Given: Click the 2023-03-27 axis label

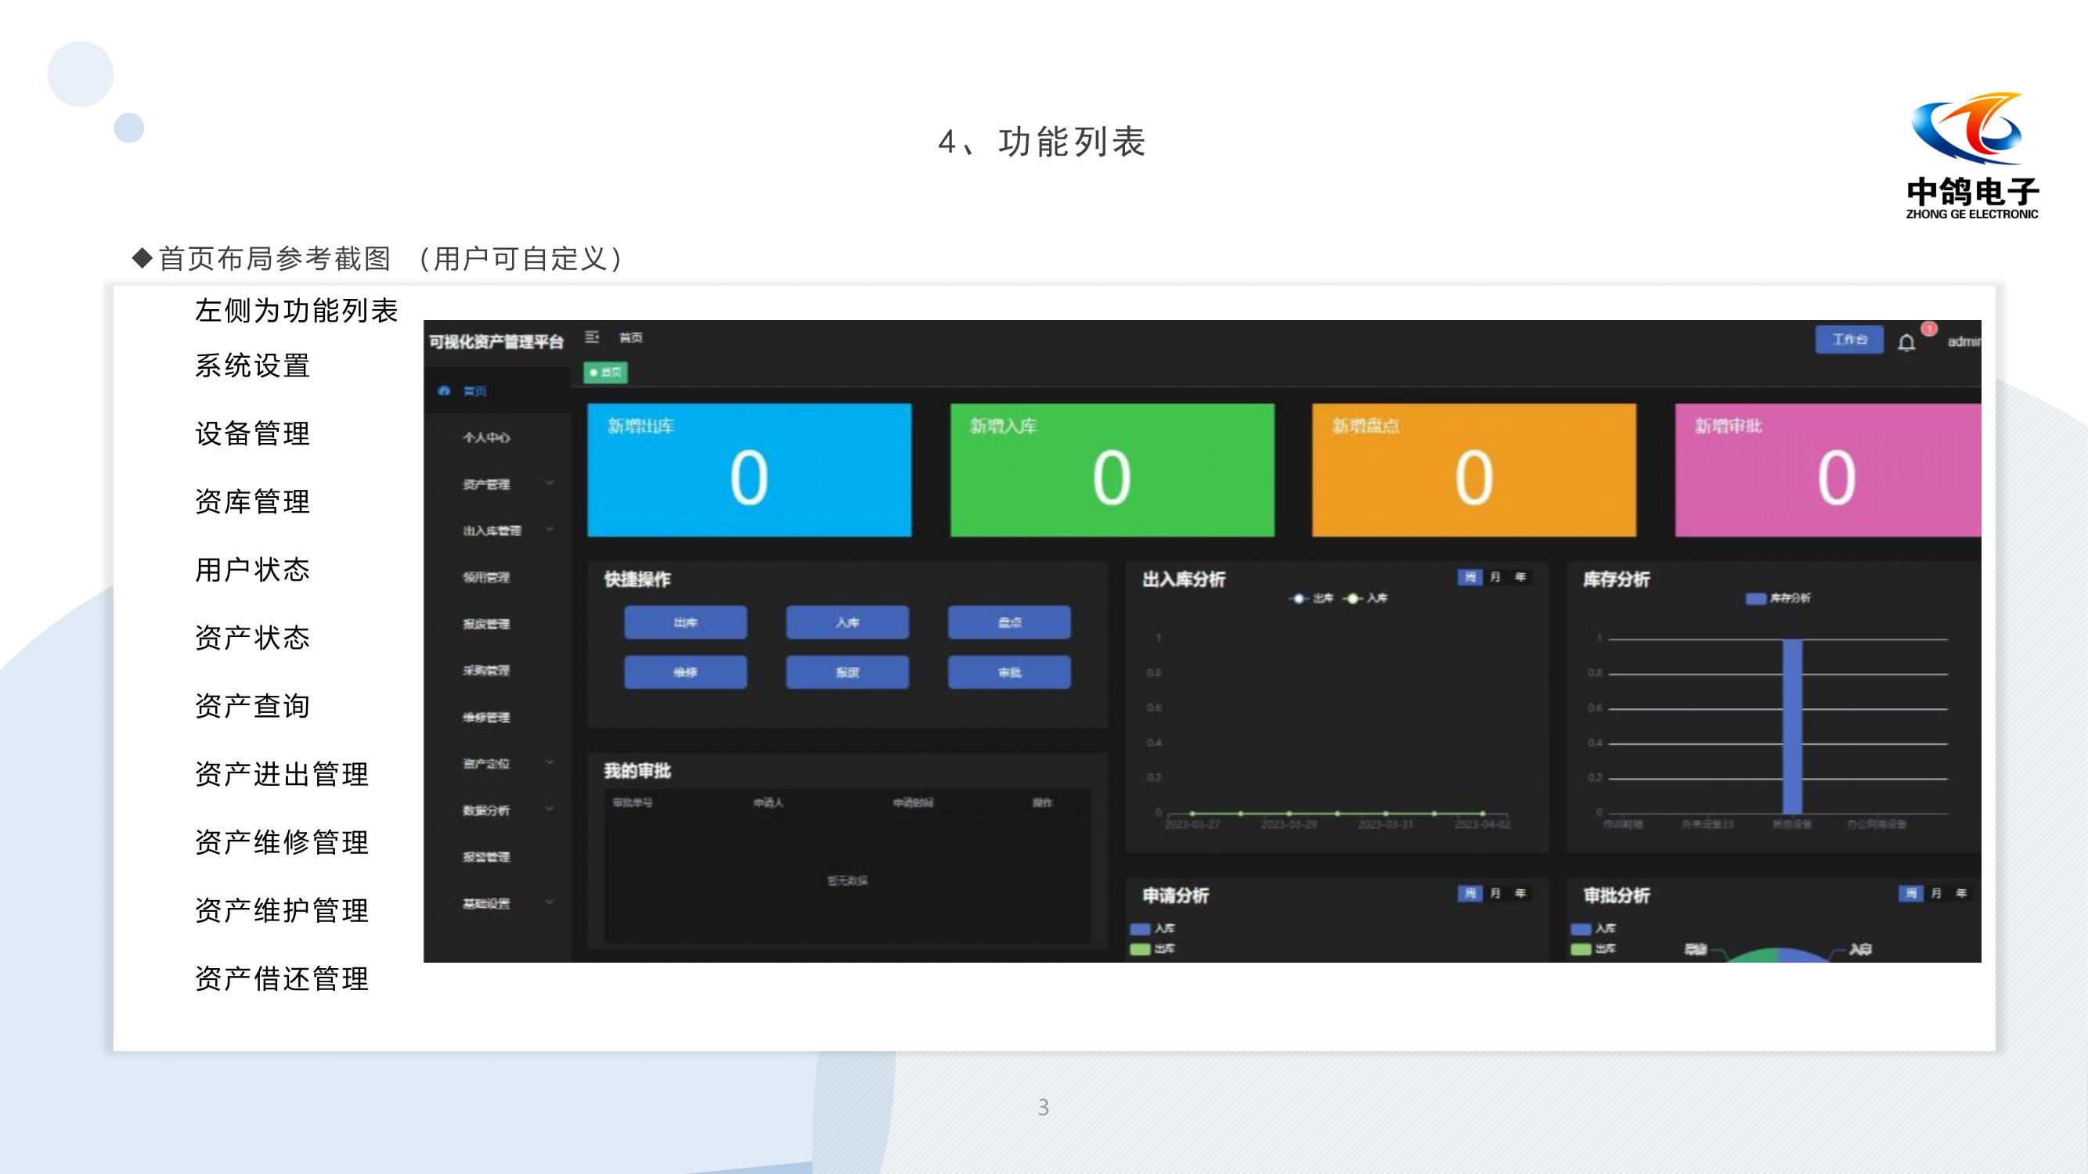Looking at the screenshot, I should point(1192,825).
